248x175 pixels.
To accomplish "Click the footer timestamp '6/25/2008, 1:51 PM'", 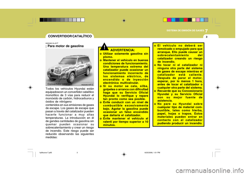I will 152,153.
